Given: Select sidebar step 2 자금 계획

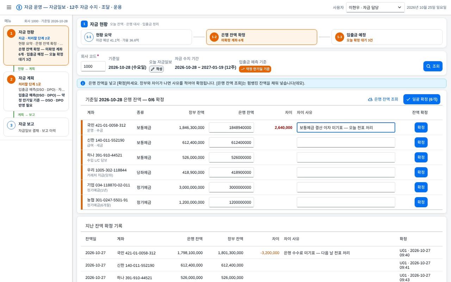Looking at the screenshot, I should [36, 91].
